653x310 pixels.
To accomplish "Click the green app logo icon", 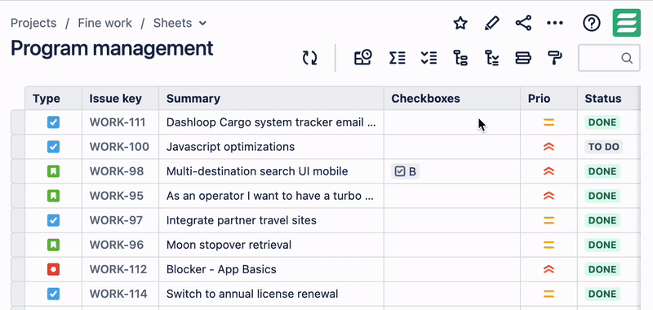I will 626,23.
